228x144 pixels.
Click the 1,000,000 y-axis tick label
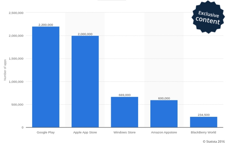(x=16, y=82)
